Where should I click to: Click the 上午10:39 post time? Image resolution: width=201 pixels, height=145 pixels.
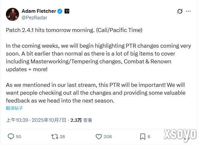(x=17, y=120)
